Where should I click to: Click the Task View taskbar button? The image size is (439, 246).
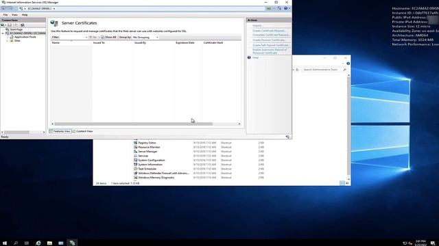[27, 243]
